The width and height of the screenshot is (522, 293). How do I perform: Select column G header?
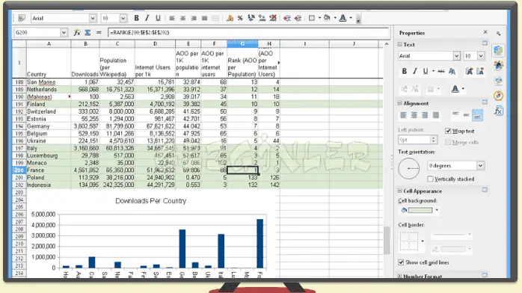coord(242,43)
